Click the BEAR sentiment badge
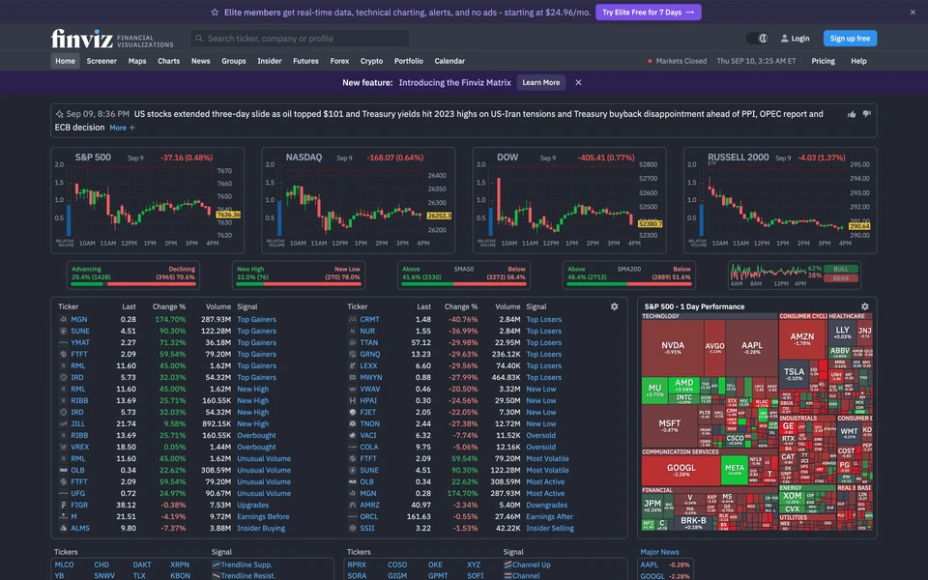Image resolution: width=928 pixels, height=580 pixels. point(841,278)
